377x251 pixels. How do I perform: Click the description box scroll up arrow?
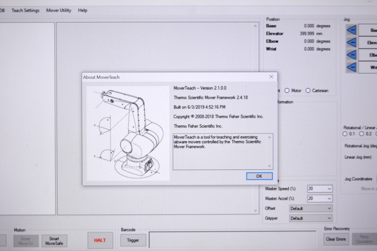pyautogui.click(x=269, y=137)
